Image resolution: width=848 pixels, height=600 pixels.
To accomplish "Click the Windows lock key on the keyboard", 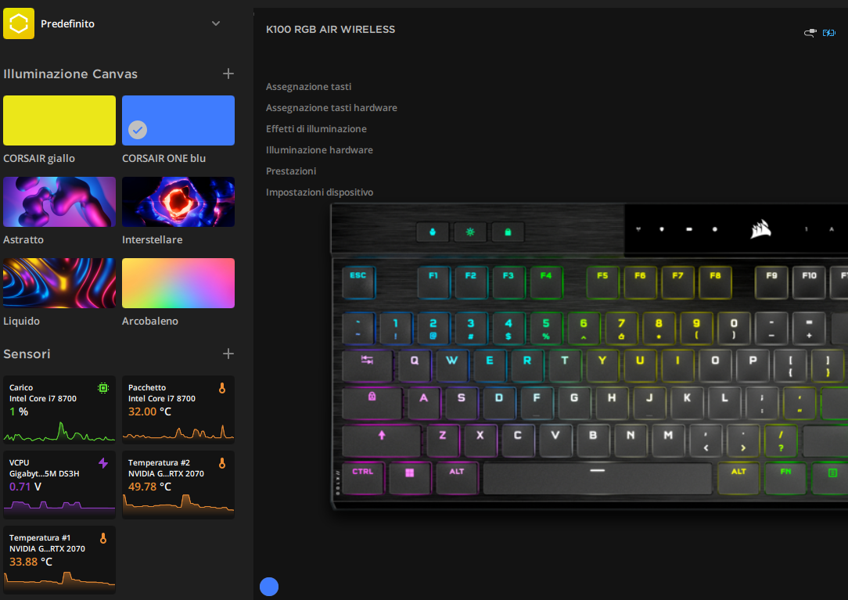I will pyautogui.click(x=508, y=232).
